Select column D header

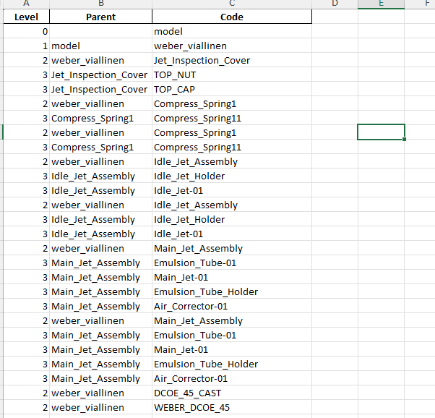(335, 4)
